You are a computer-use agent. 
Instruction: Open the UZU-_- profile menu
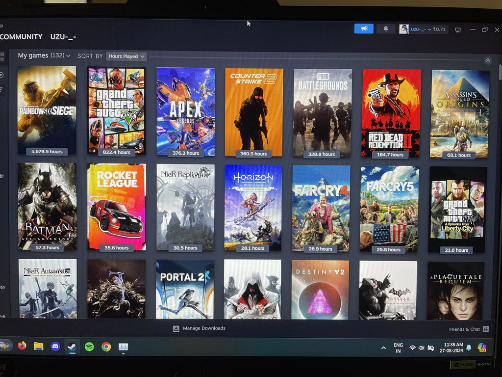[x=63, y=37]
